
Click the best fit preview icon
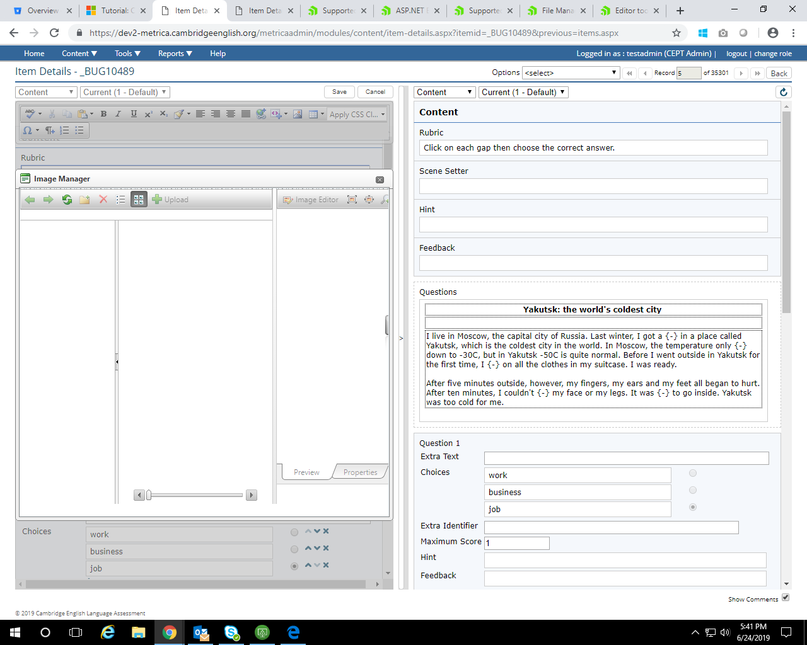point(352,200)
